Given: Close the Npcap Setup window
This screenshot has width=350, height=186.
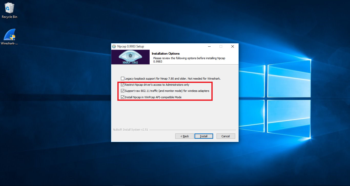Looking at the screenshot, I should (x=233, y=46).
